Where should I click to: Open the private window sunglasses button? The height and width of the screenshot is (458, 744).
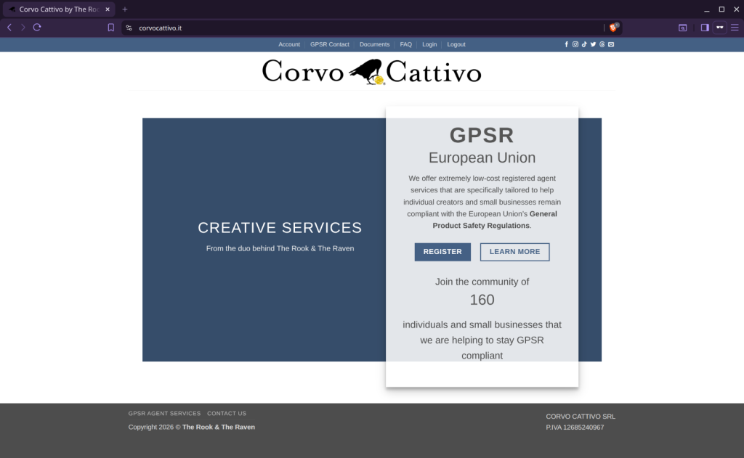(x=720, y=28)
